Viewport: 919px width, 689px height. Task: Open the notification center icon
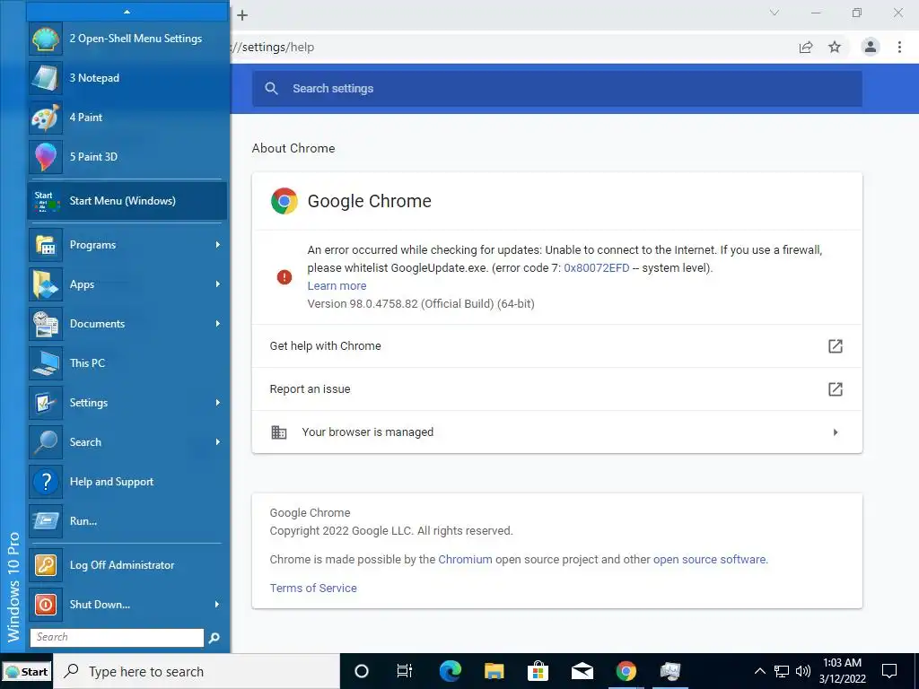coord(889,671)
